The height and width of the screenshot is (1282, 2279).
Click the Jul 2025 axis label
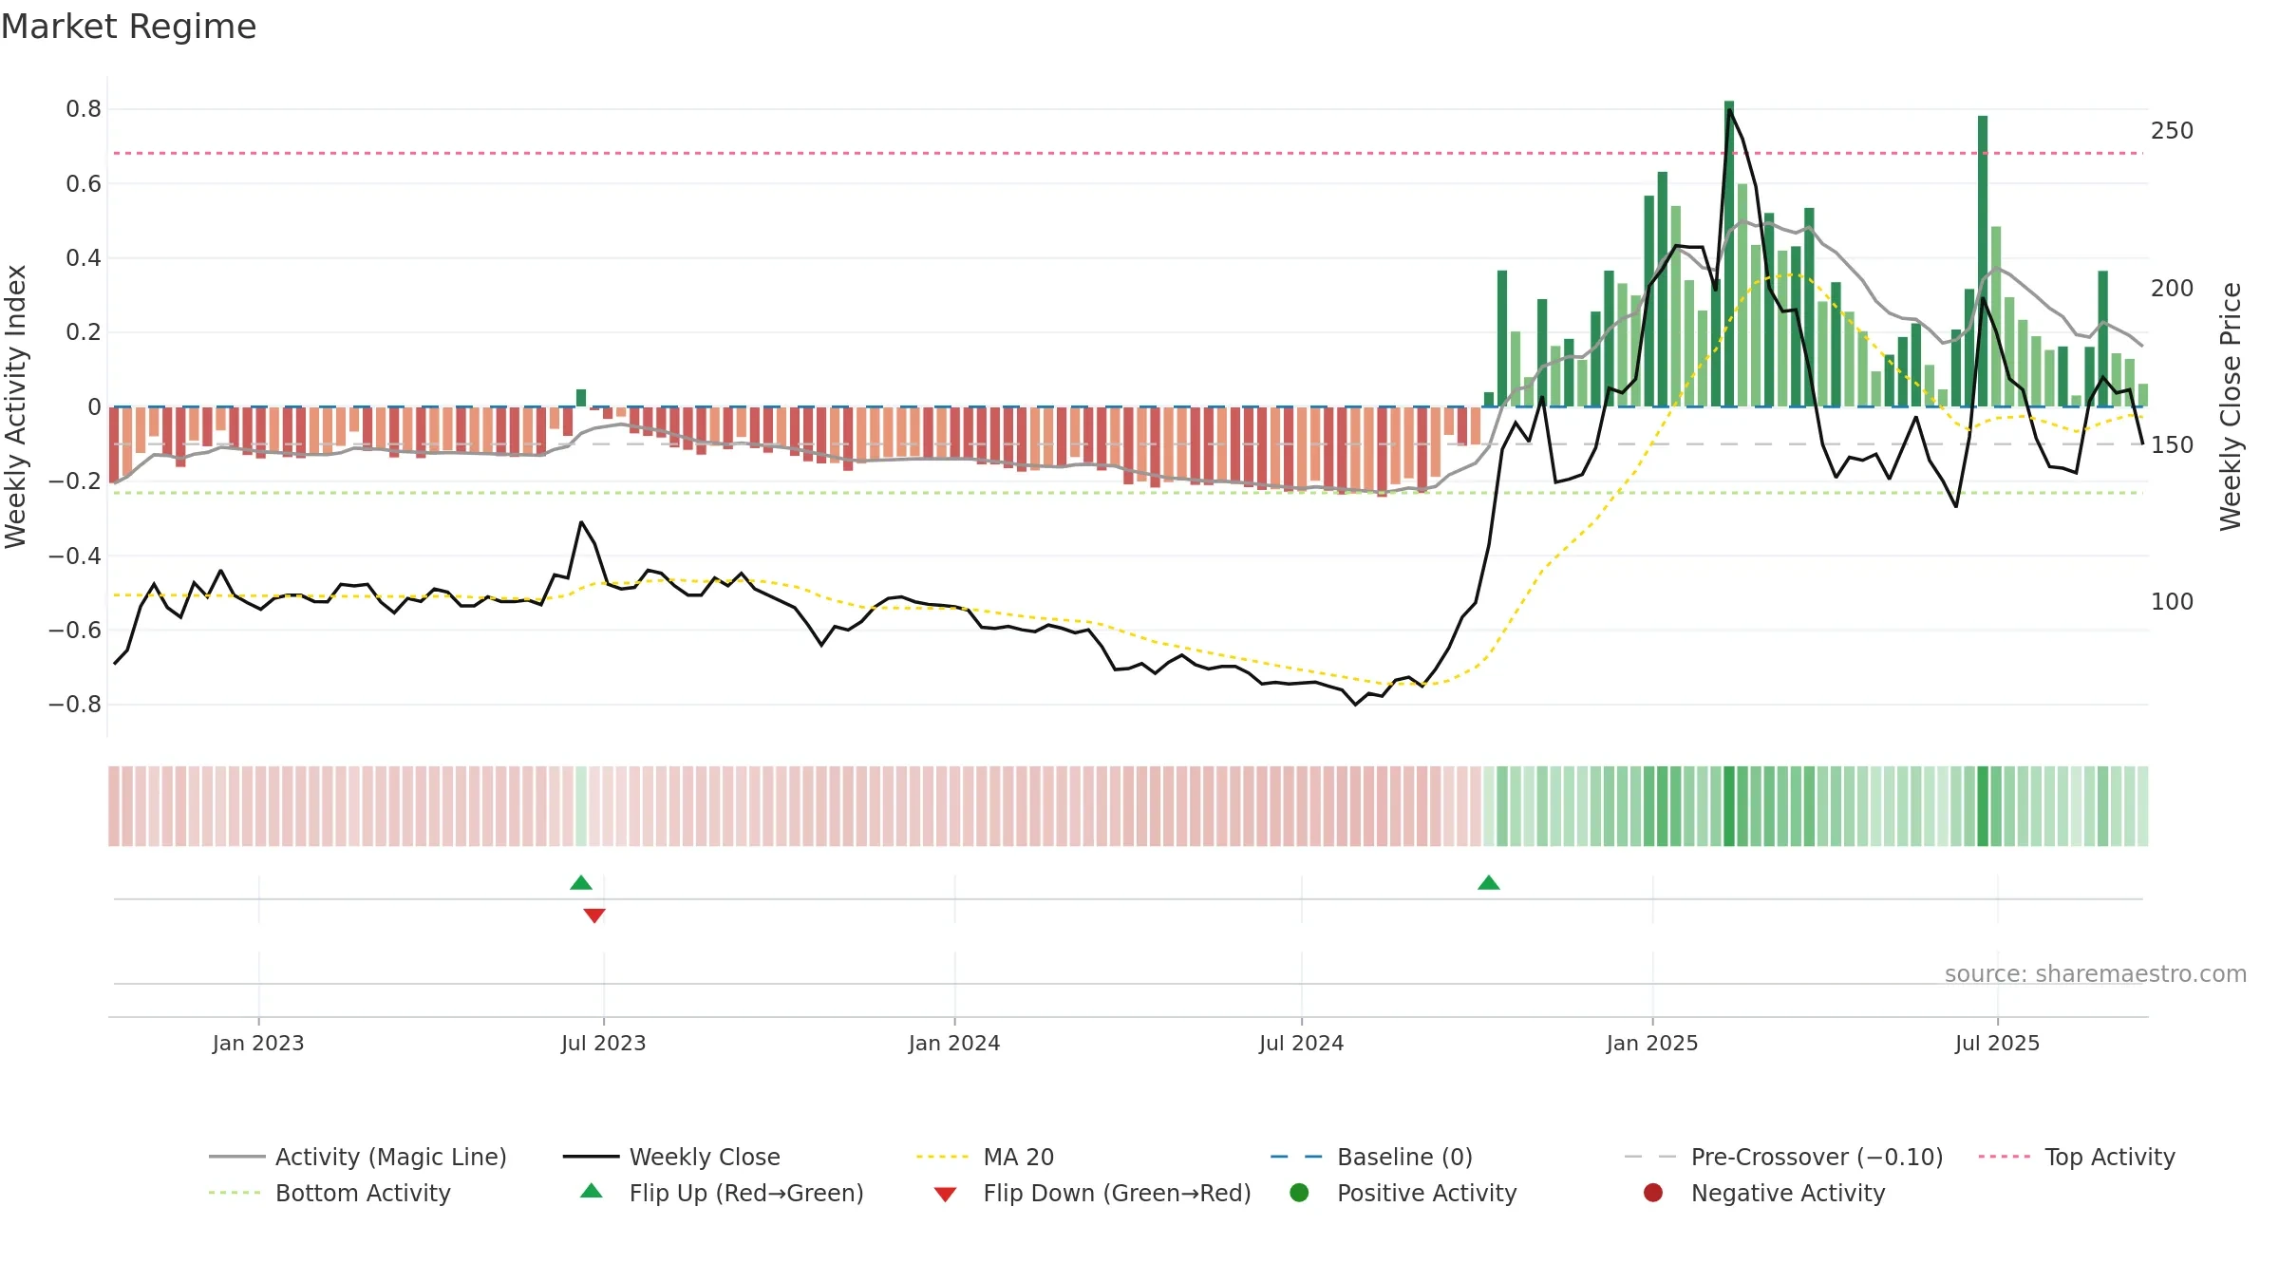click(x=1997, y=1043)
